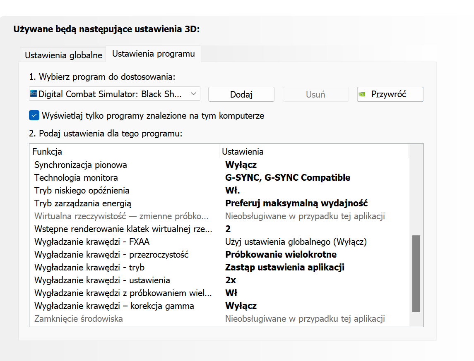Select Wstępne renderowanie klatek wirtualnej row
Screen dimensions: 474x361
click(219, 229)
